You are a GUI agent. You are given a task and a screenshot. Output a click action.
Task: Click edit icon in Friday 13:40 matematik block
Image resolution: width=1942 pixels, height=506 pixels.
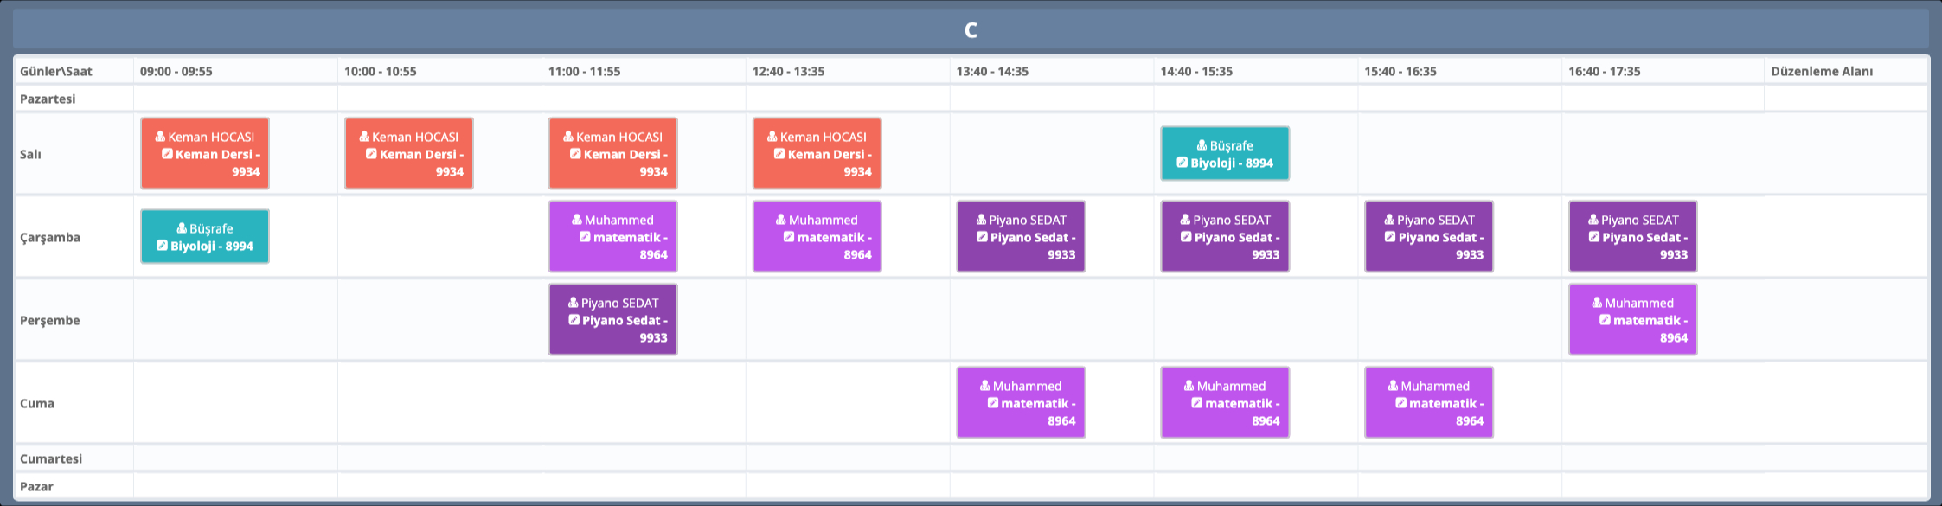993,403
